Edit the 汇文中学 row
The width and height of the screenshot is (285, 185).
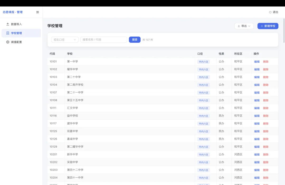pos(257,108)
